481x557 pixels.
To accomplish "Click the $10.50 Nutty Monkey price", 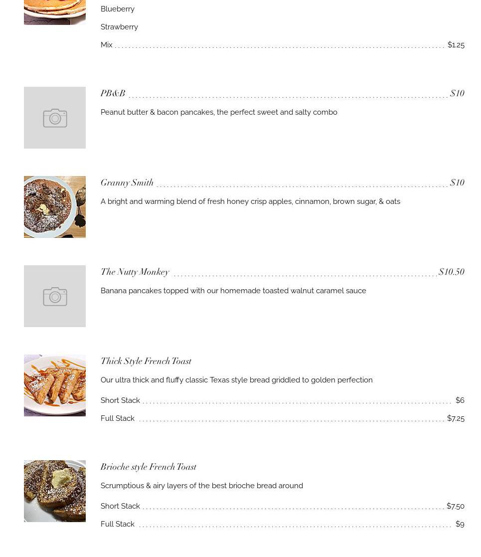I will pos(452,272).
